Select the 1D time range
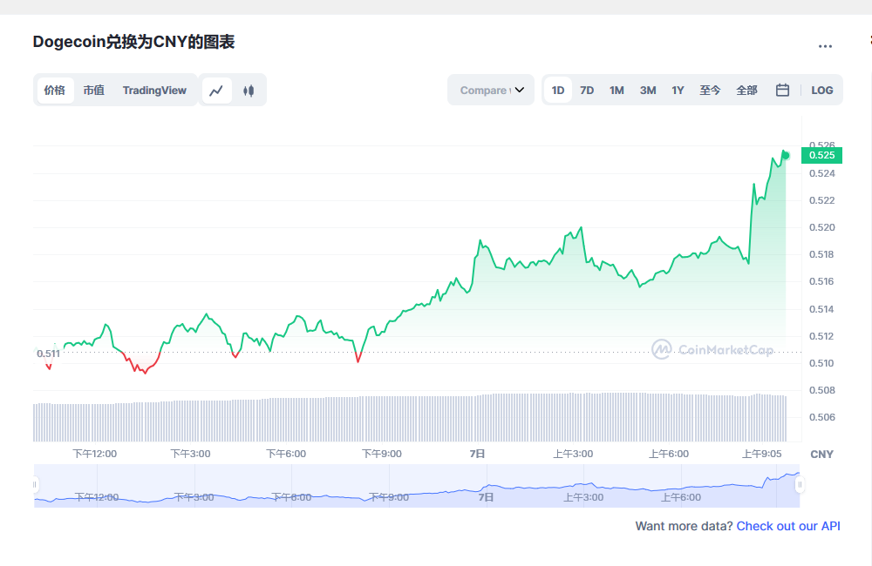This screenshot has height=566, width=872. pyautogui.click(x=558, y=91)
